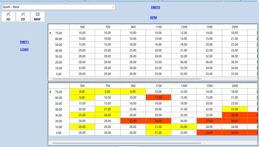259x147 pixels.
Task: Select red 38.00 cell at load 20, RPM 2000
Action: tap(235, 121)
